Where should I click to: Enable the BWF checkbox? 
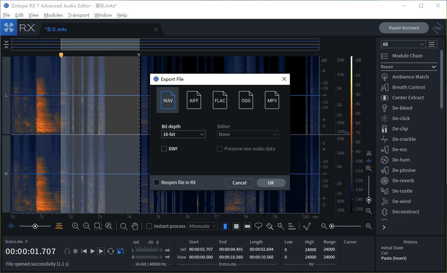164,149
